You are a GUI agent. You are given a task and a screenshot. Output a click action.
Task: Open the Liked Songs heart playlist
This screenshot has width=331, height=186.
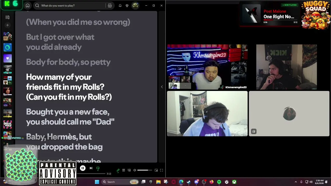tap(7, 58)
